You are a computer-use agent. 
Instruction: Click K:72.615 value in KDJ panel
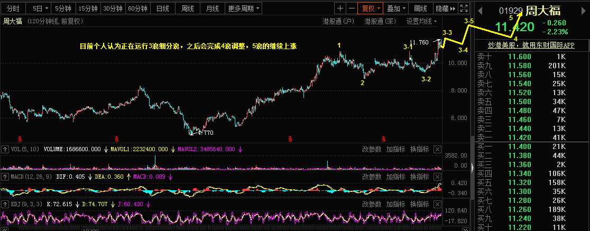point(59,204)
